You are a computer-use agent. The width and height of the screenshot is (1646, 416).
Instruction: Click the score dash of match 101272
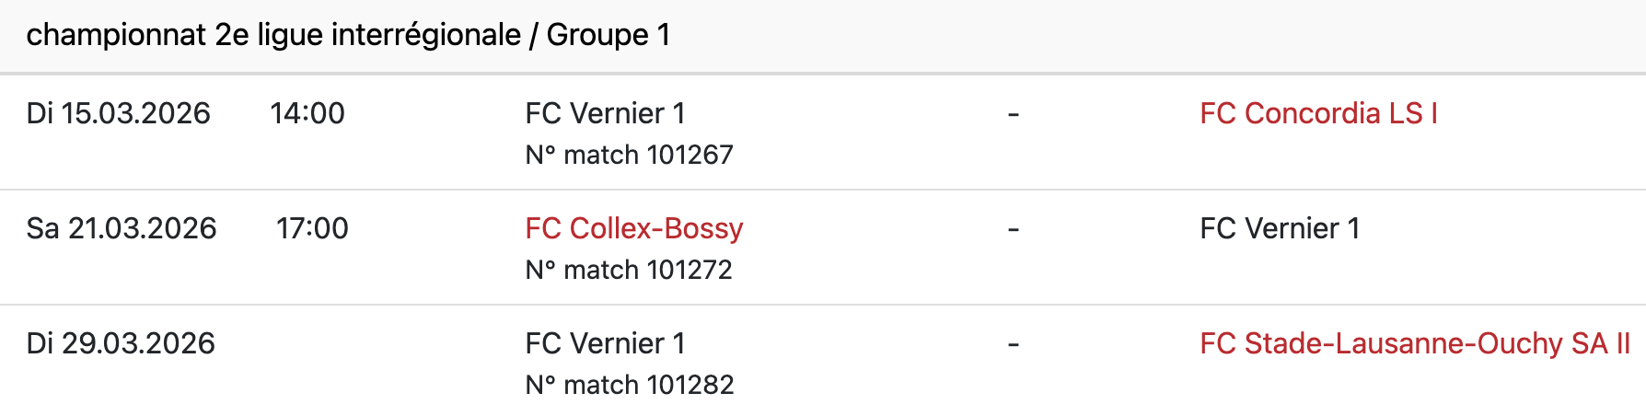(1014, 229)
